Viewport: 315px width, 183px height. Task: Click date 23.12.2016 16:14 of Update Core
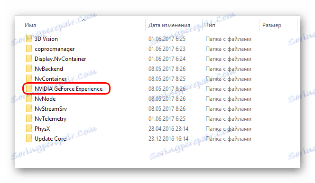(168, 139)
